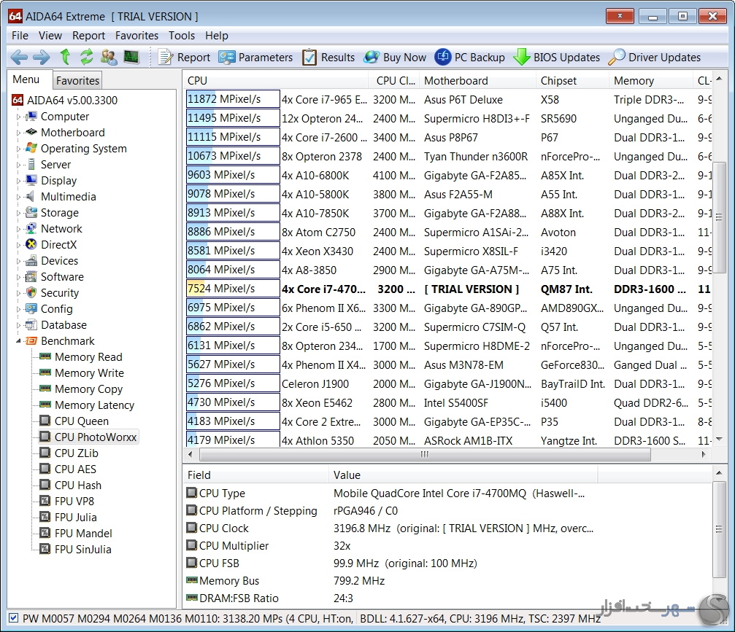Expand the Software tree node
The image size is (735, 632).
tap(18, 277)
